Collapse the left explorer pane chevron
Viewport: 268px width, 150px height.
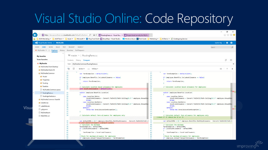point(63,53)
